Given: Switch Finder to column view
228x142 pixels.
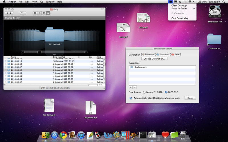Looking at the screenshot, I should tap(44, 13).
